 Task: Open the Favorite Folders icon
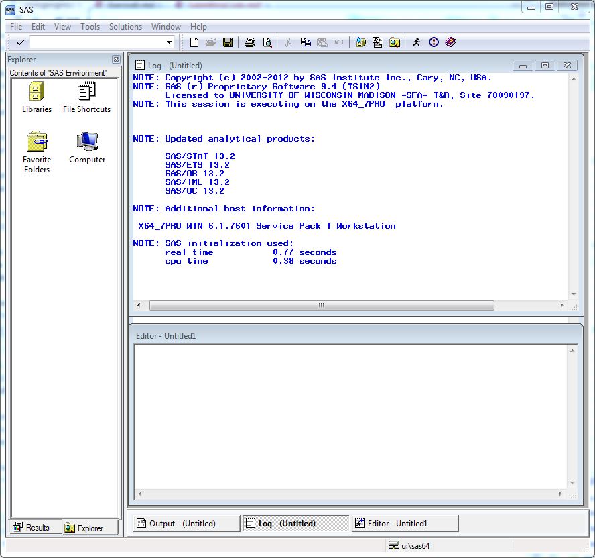[x=36, y=142]
